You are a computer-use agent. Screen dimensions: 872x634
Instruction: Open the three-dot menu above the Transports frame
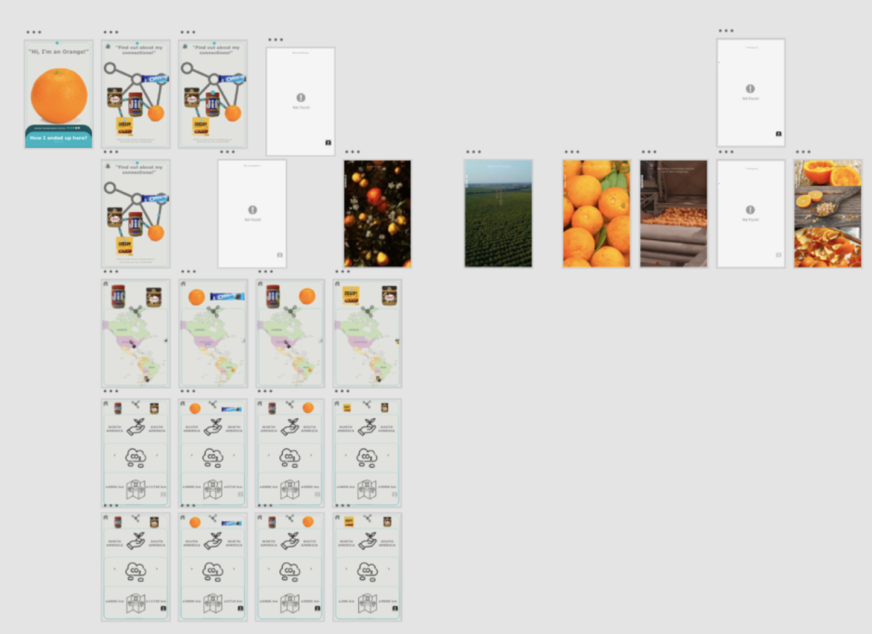pos(725,30)
